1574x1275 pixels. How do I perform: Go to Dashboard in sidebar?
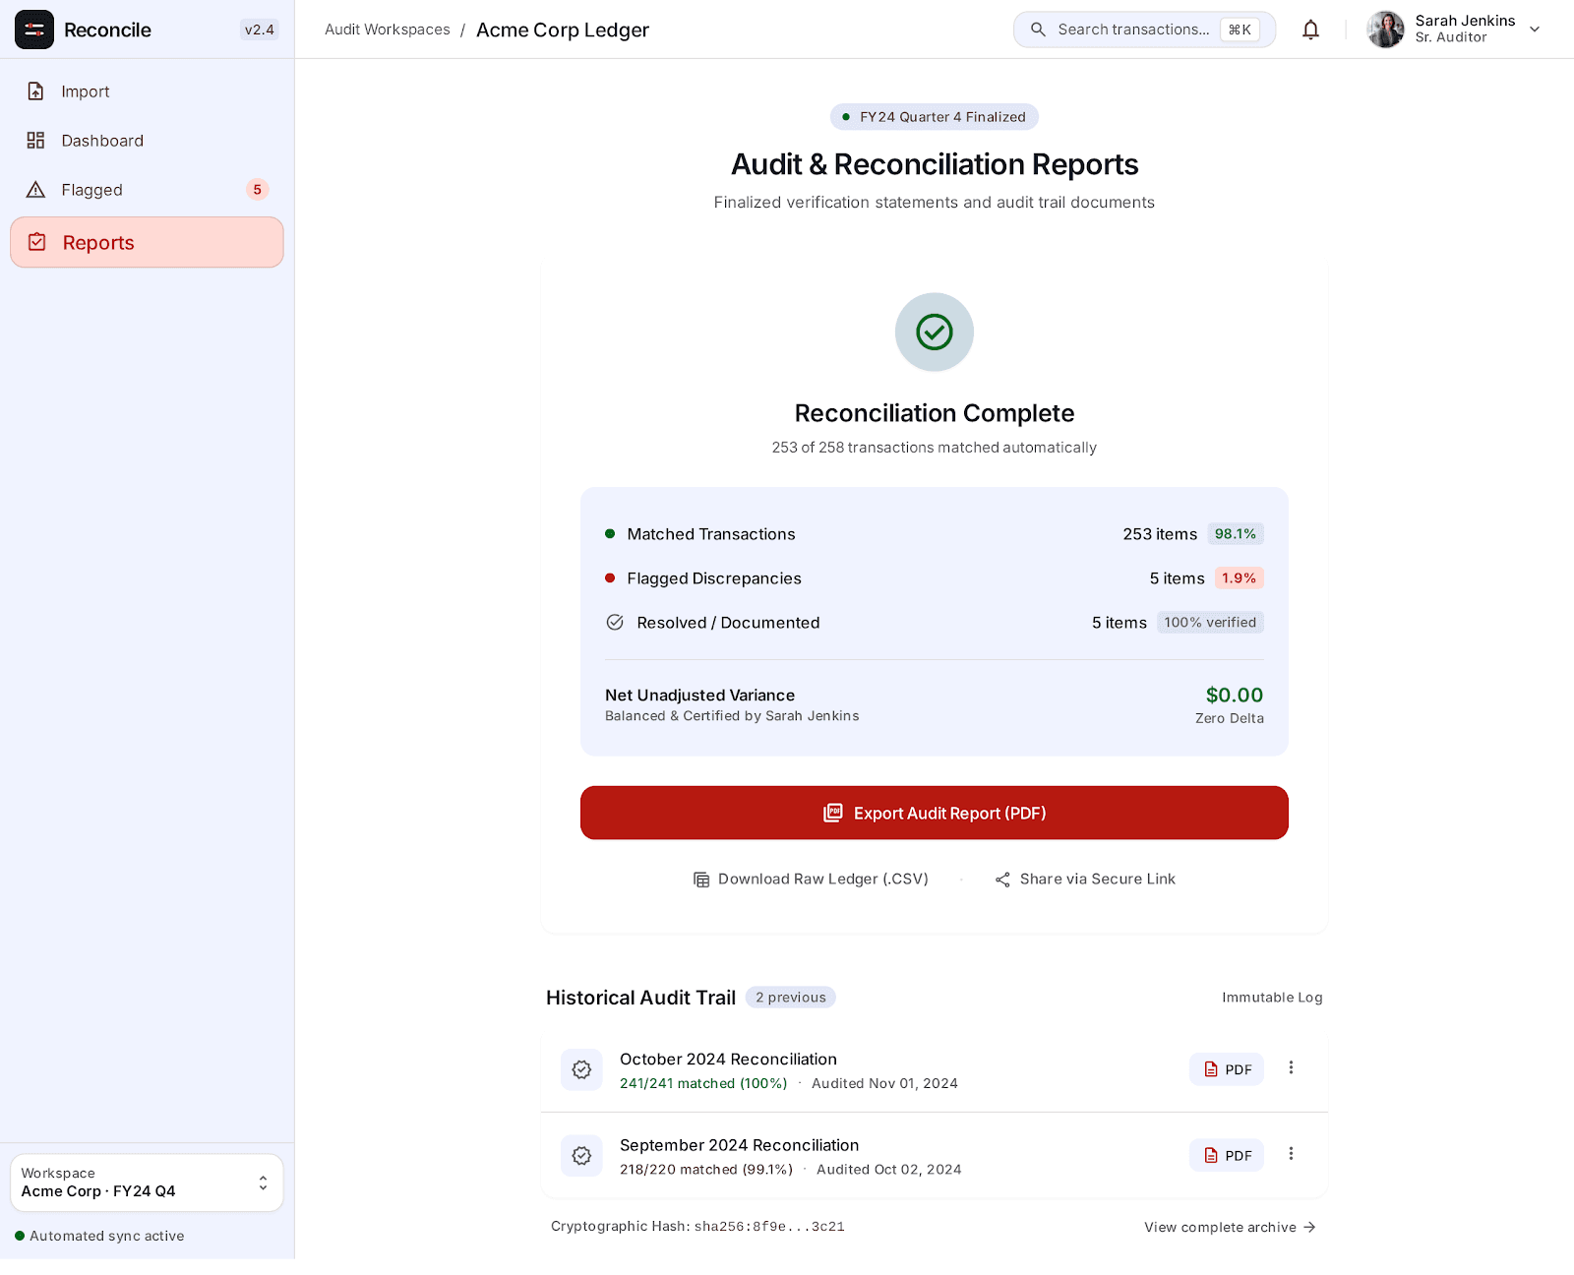(x=147, y=141)
